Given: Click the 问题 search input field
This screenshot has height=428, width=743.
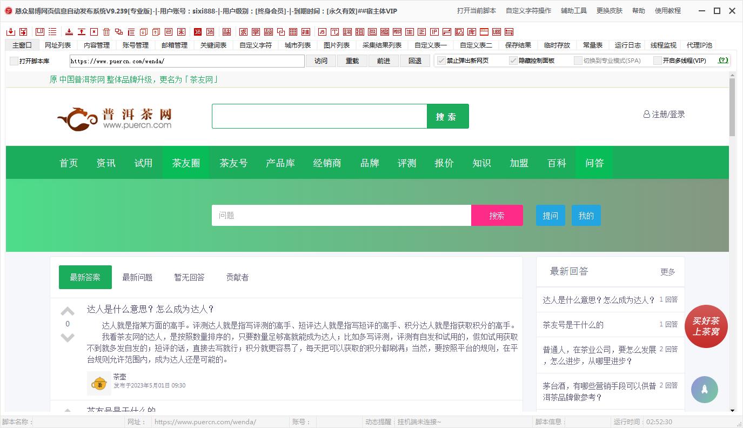Looking at the screenshot, I should [x=342, y=215].
